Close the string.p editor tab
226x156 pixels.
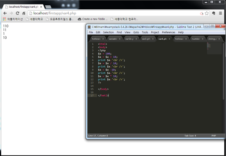219,39
